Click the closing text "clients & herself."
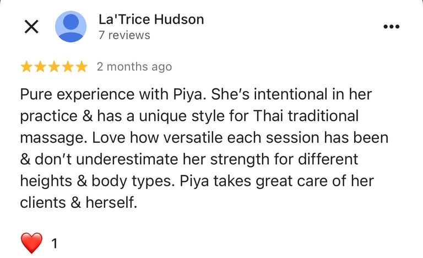The image size is (423, 258). point(79,202)
